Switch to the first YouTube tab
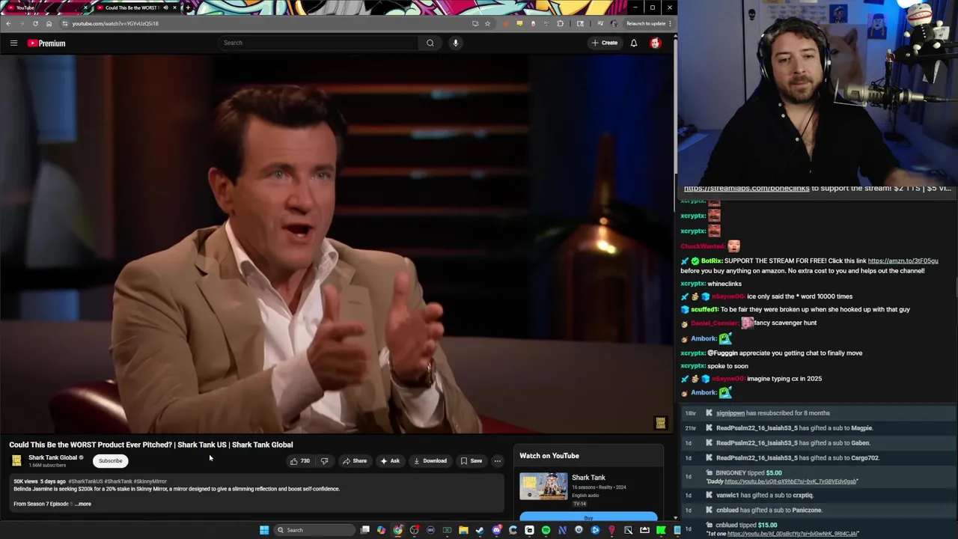 (45, 7)
